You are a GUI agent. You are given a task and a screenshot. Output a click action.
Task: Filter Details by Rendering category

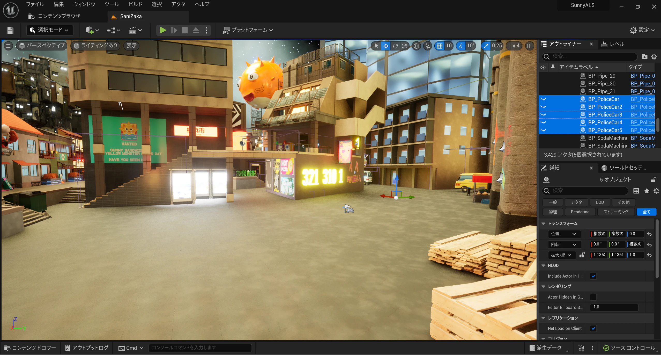pyautogui.click(x=580, y=212)
